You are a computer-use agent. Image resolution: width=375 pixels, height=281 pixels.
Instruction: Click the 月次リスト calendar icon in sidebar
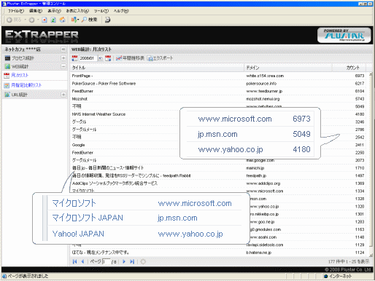click(x=7, y=76)
